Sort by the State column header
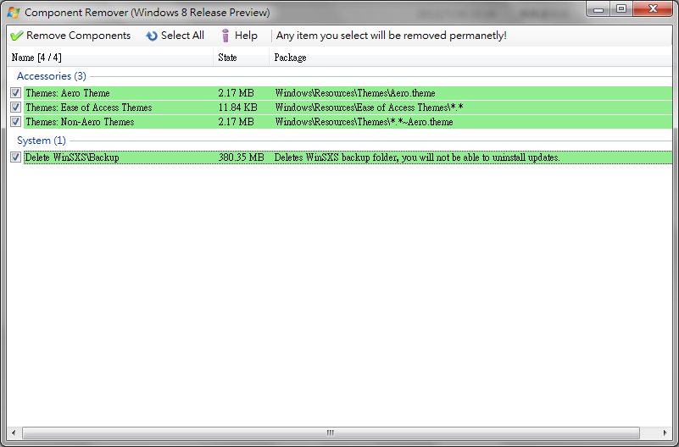This screenshot has width=679, height=447. (x=241, y=58)
